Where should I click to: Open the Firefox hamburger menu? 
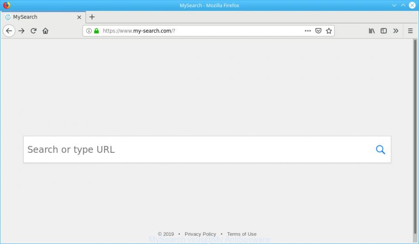click(x=410, y=31)
